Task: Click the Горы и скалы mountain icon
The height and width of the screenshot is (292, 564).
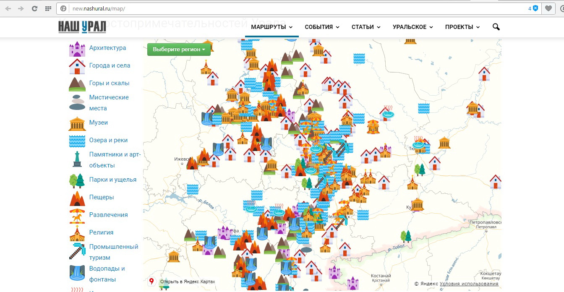Action: pos(77,83)
